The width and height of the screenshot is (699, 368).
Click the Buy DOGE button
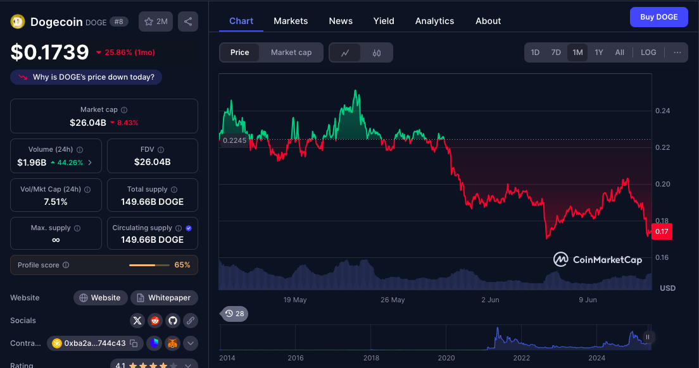pos(659,17)
